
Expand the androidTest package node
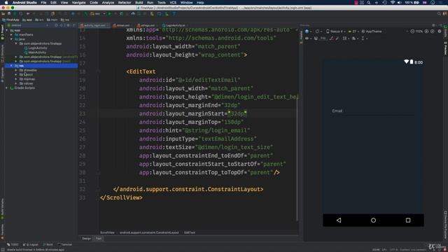point(16,57)
